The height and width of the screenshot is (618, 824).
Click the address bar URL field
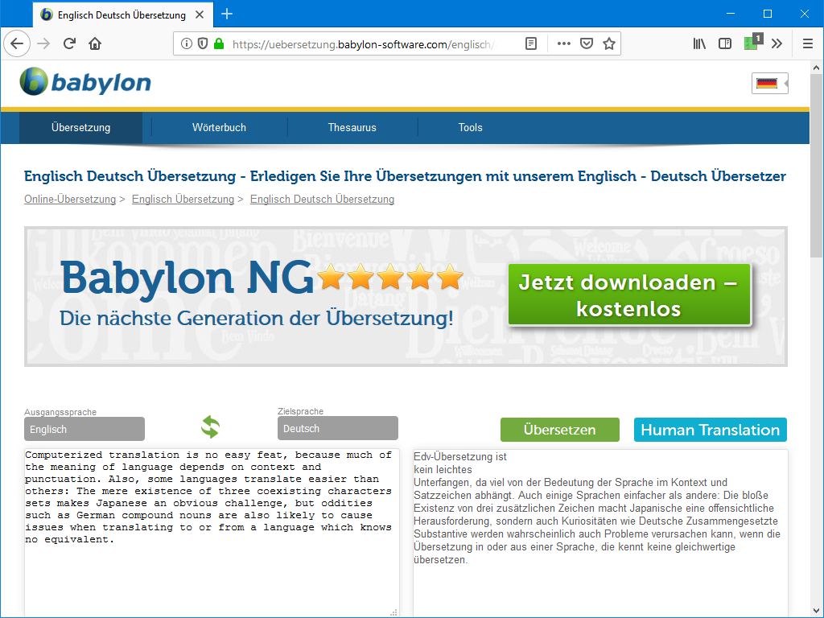(363, 44)
